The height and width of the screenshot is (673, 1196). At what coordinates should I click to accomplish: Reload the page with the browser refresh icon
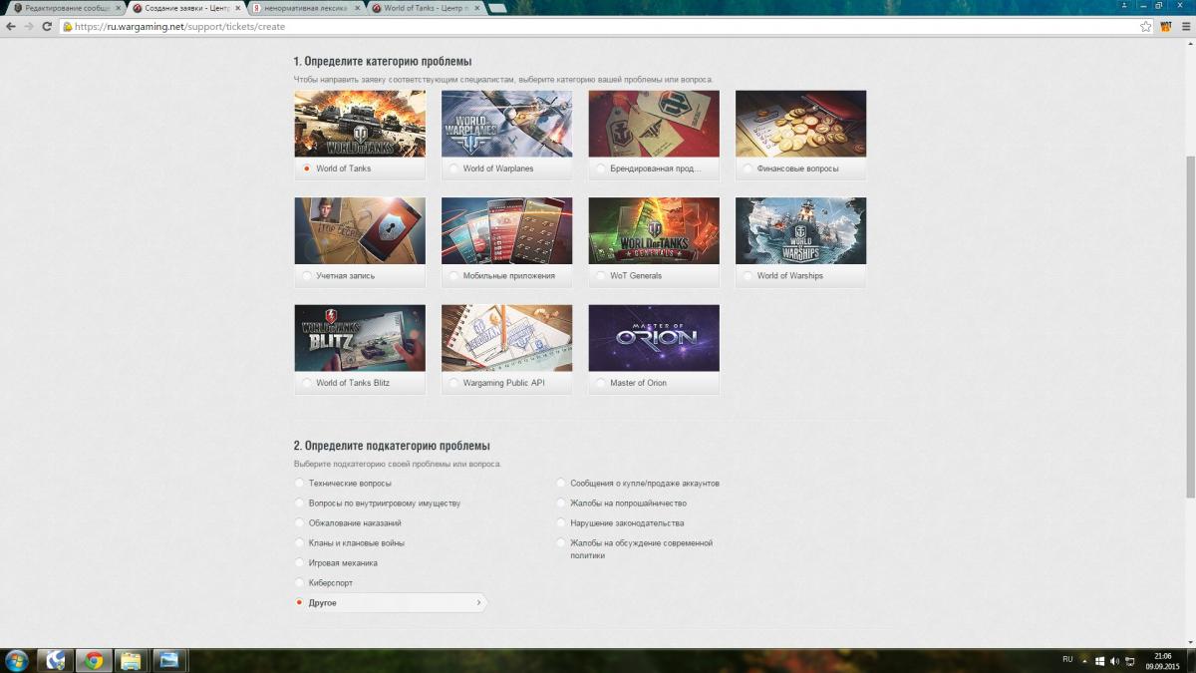click(x=47, y=27)
